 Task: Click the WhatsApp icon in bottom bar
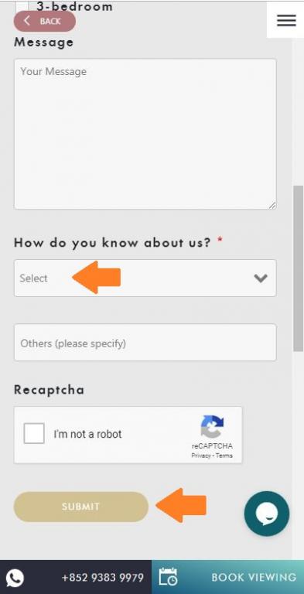tap(15, 578)
